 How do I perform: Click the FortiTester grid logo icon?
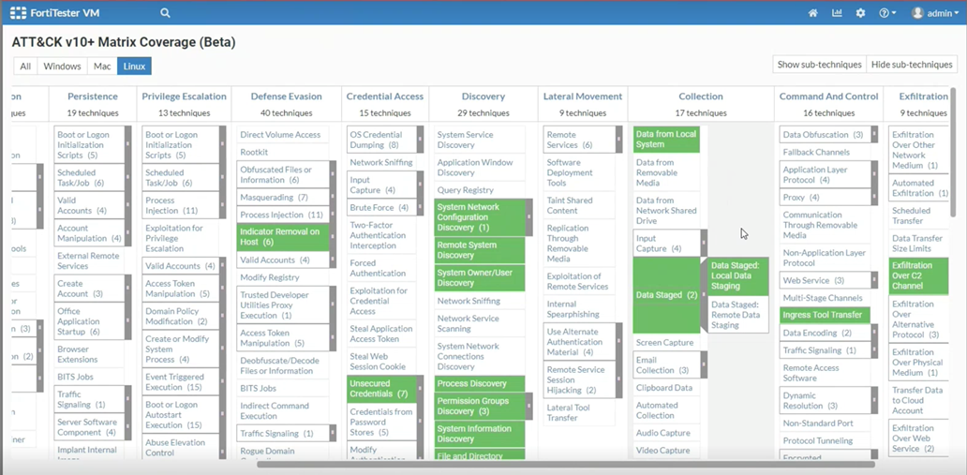pyautogui.click(x=19, y=12)
